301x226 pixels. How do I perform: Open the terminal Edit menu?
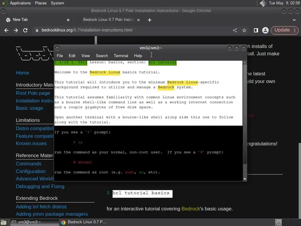pos(72,56)
